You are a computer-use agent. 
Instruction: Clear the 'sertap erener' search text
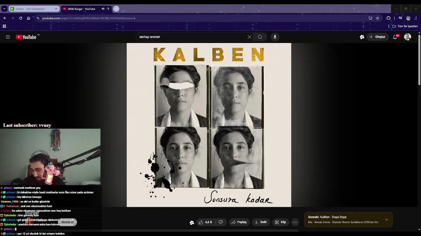(x=249, y=37)
